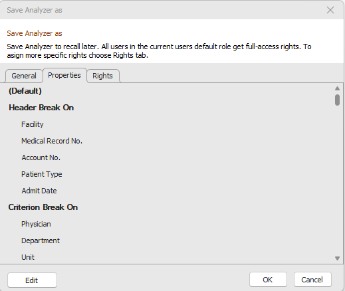Cancel the Save Analyzer dialog
The width and height of the screenshot is (345, 291).
(x=312, y=280)
